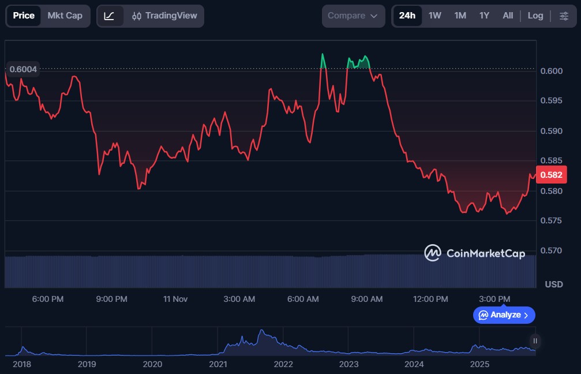This screenshot has width=581, height=374.
Task: Click the current price label 0.582
Action: point(549,175)
